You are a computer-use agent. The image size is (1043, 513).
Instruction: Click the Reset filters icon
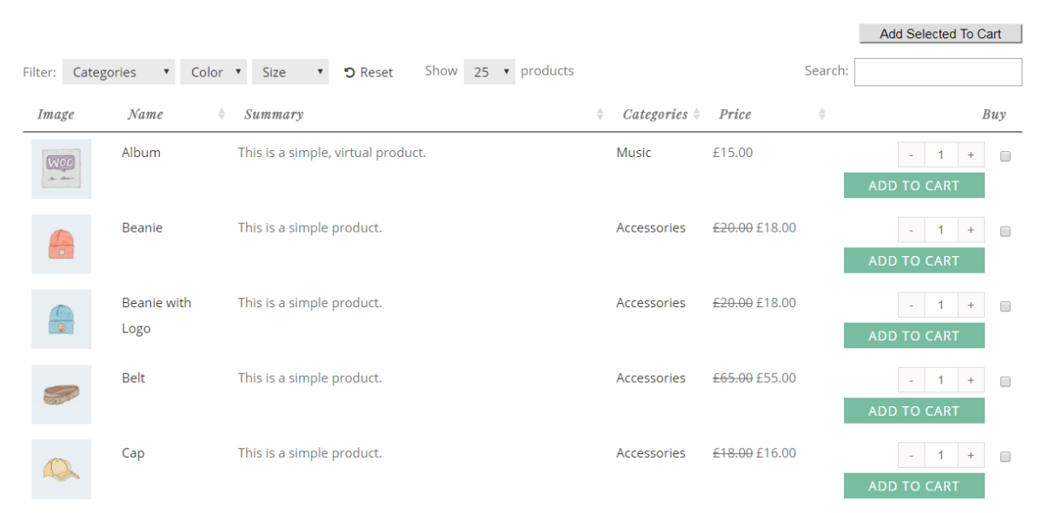pos(351,72)
